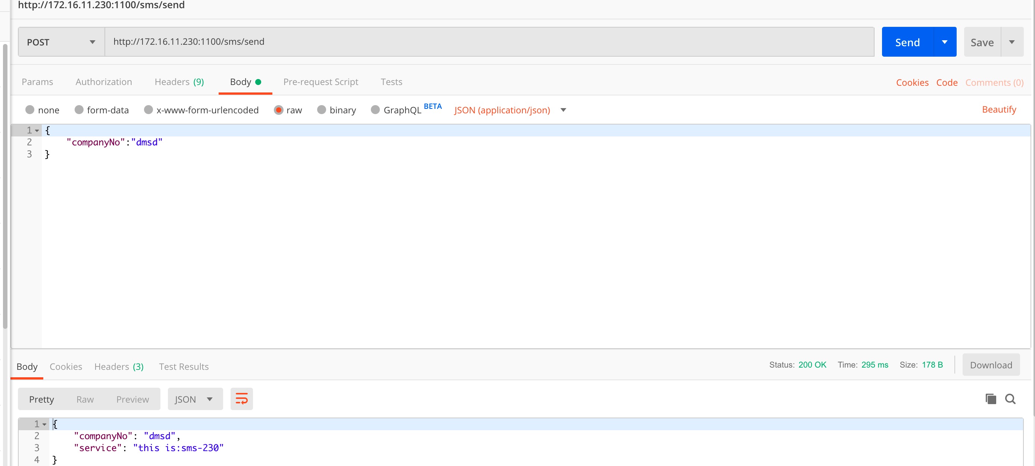The width and height of the screenshot is (1035, 466).
Task: Open response Cookies tab
Action: pyautogui.click(x=66, y=366)
